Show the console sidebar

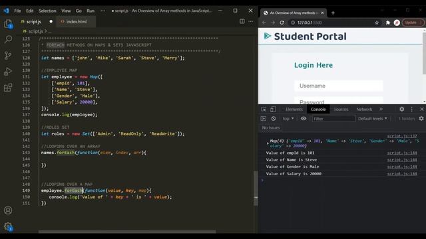[x=264, y=119]
